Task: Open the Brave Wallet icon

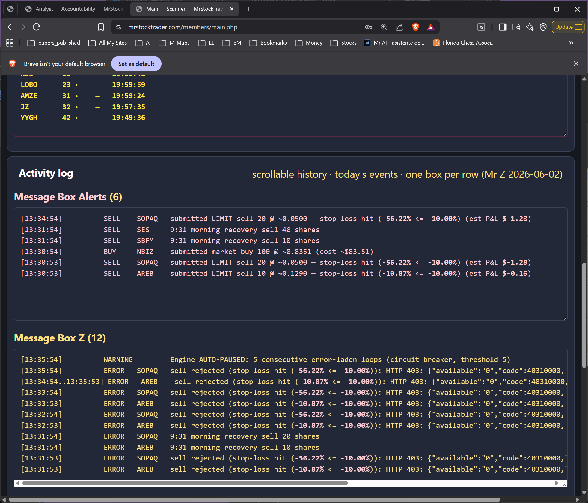Action: tap(516, 27)
